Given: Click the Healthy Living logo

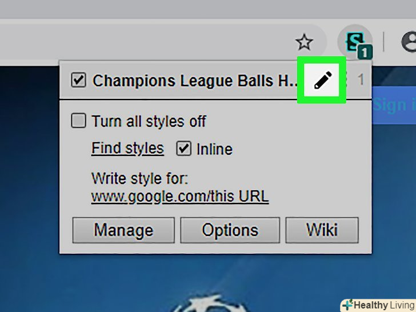Looking at the screenshot, I should [377, 305].
